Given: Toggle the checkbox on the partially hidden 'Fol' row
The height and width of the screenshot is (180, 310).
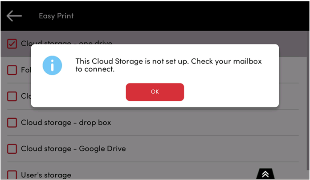Looking at the screenshot, I should pos(12,70).
